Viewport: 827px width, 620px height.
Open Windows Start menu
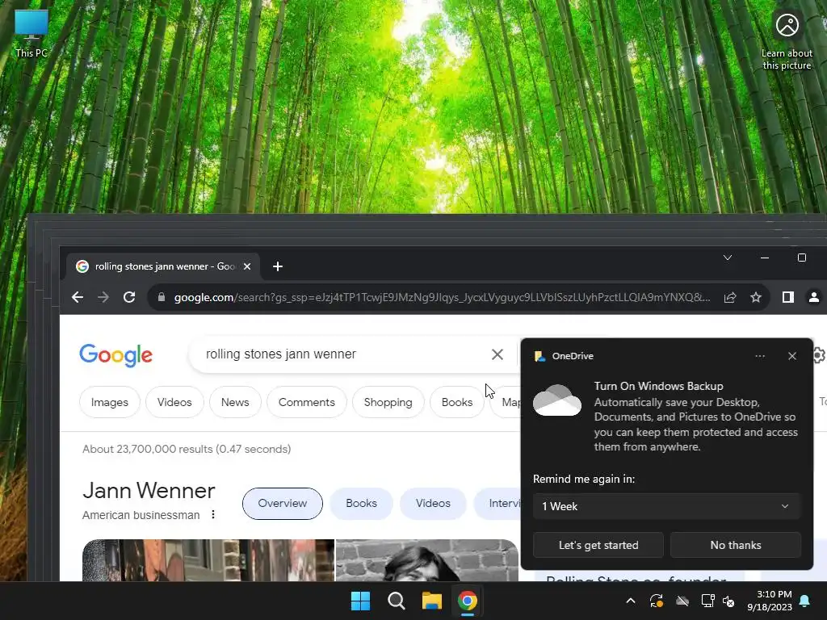point(361,601)
